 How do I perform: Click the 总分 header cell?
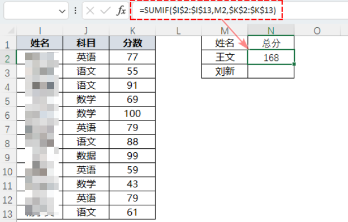pyautogui.click(x=271, y=43)
